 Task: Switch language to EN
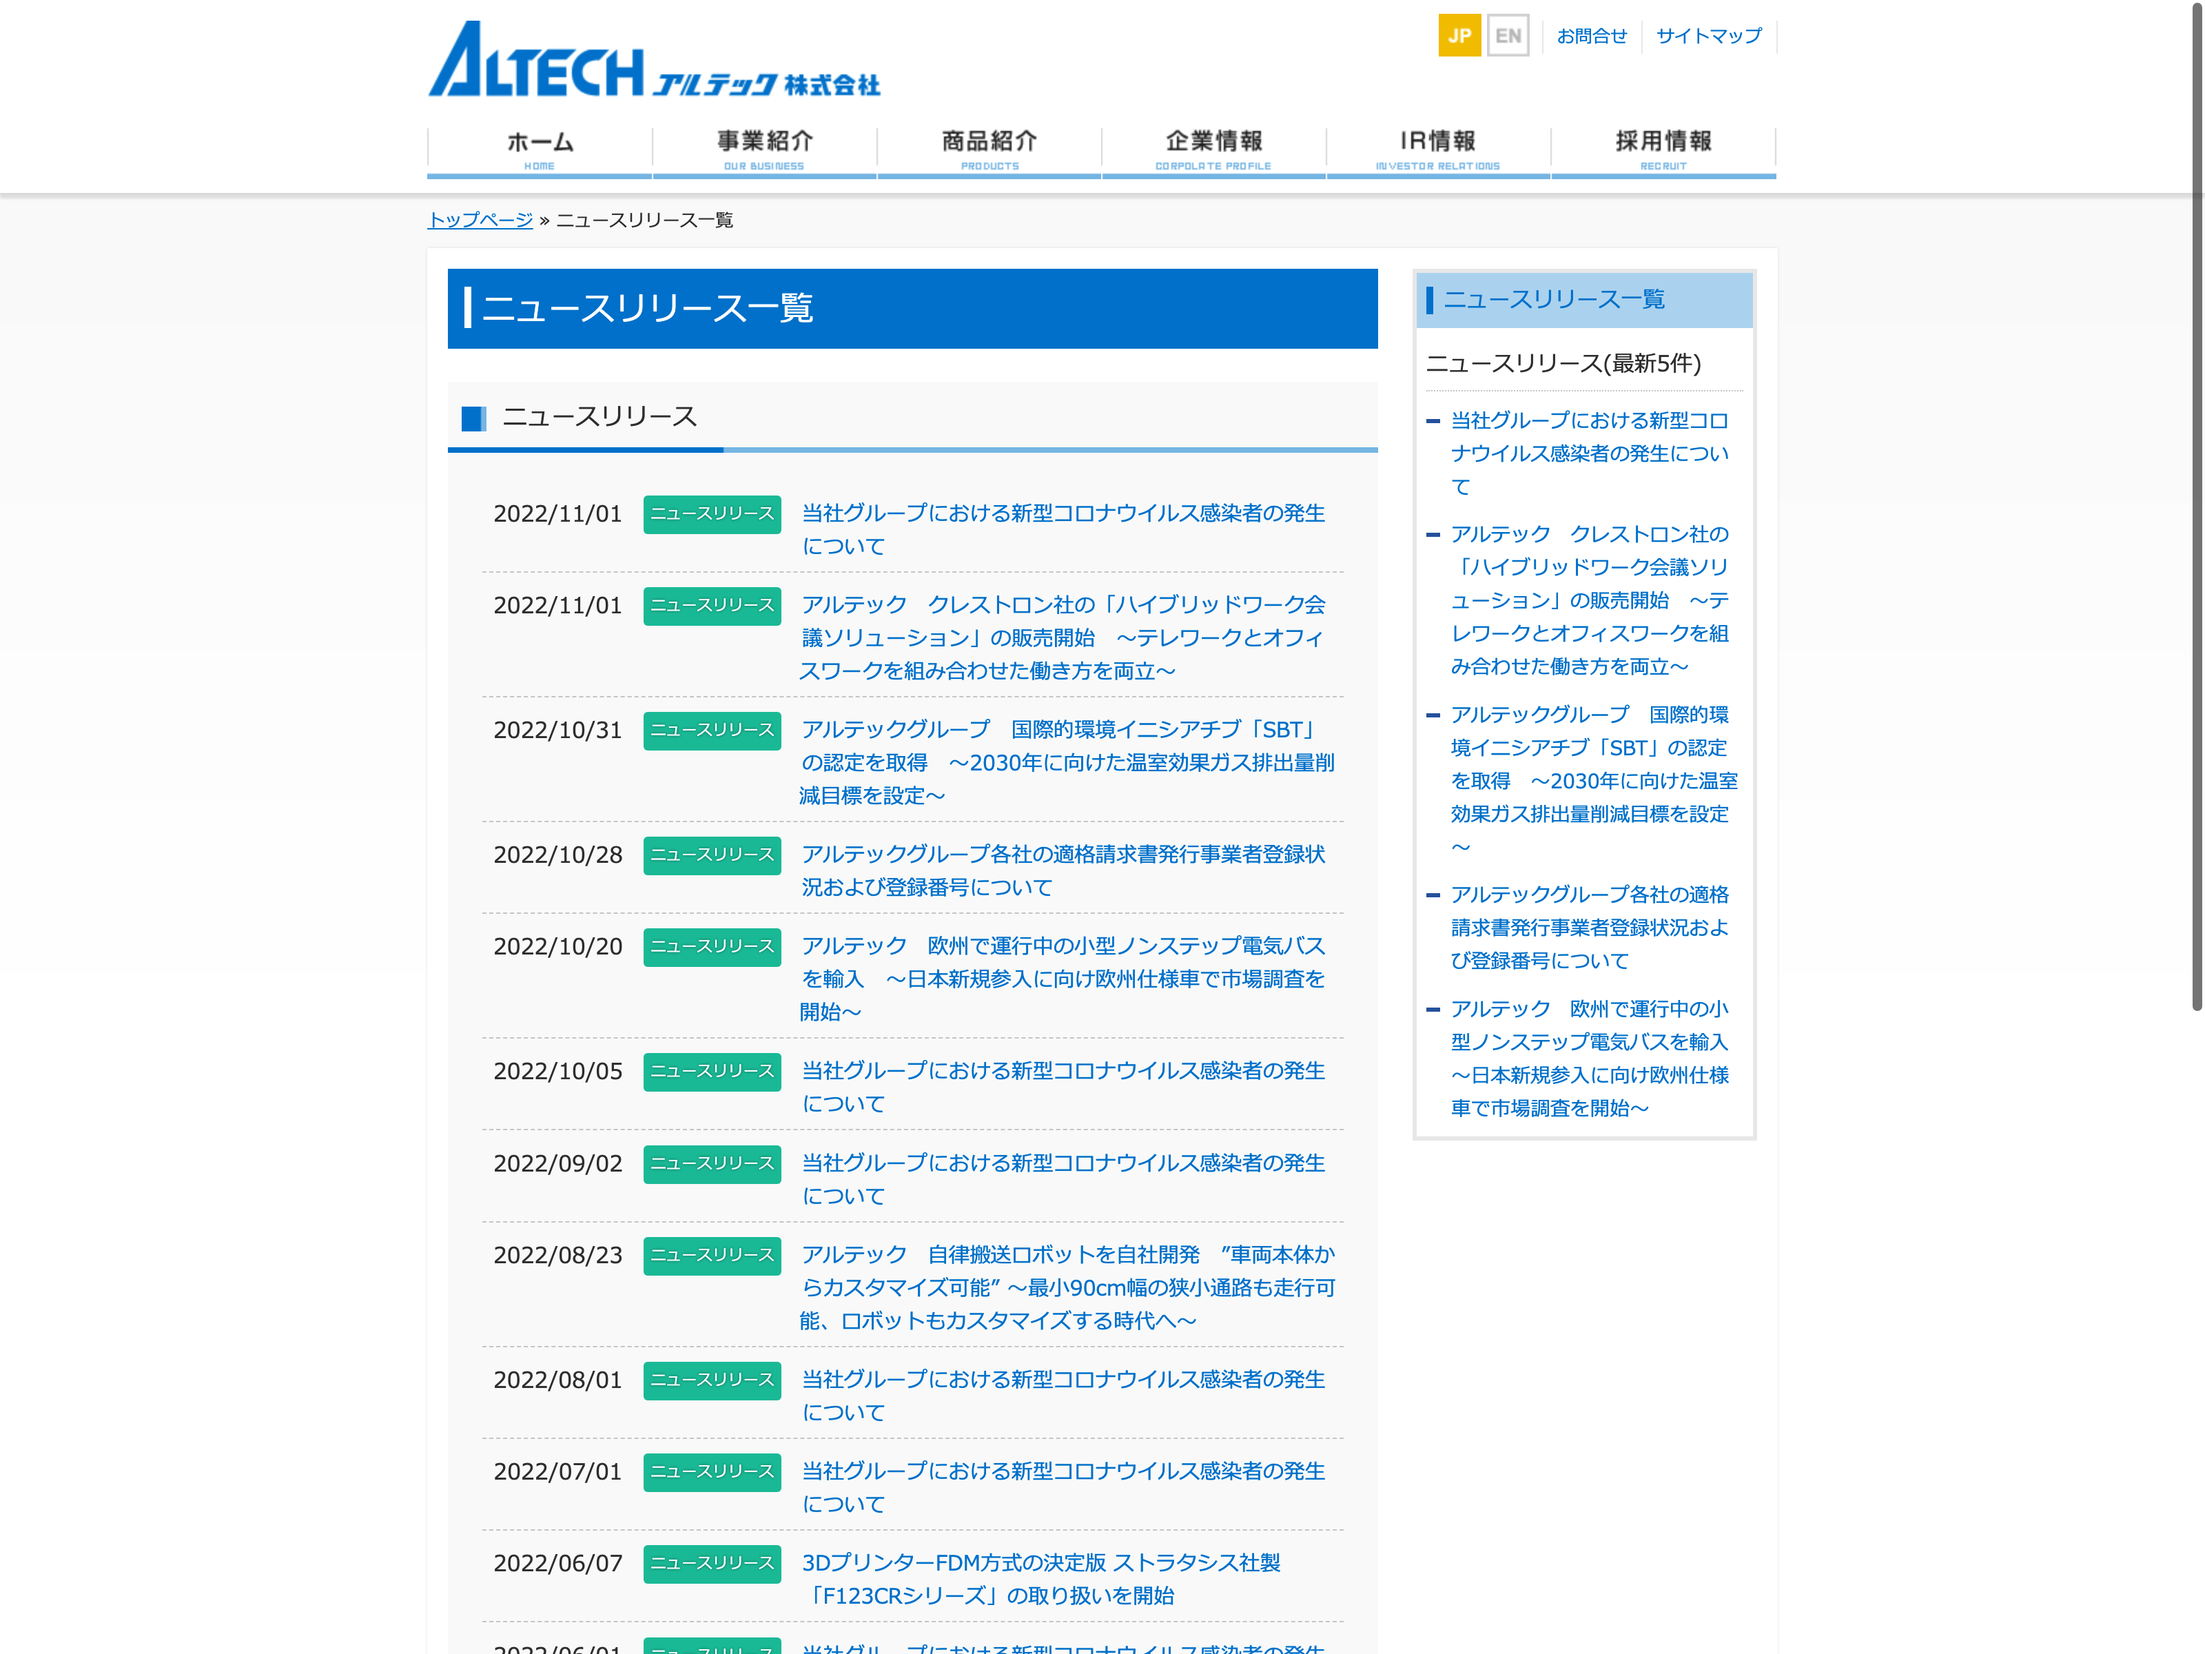[x=1507, y=36]
